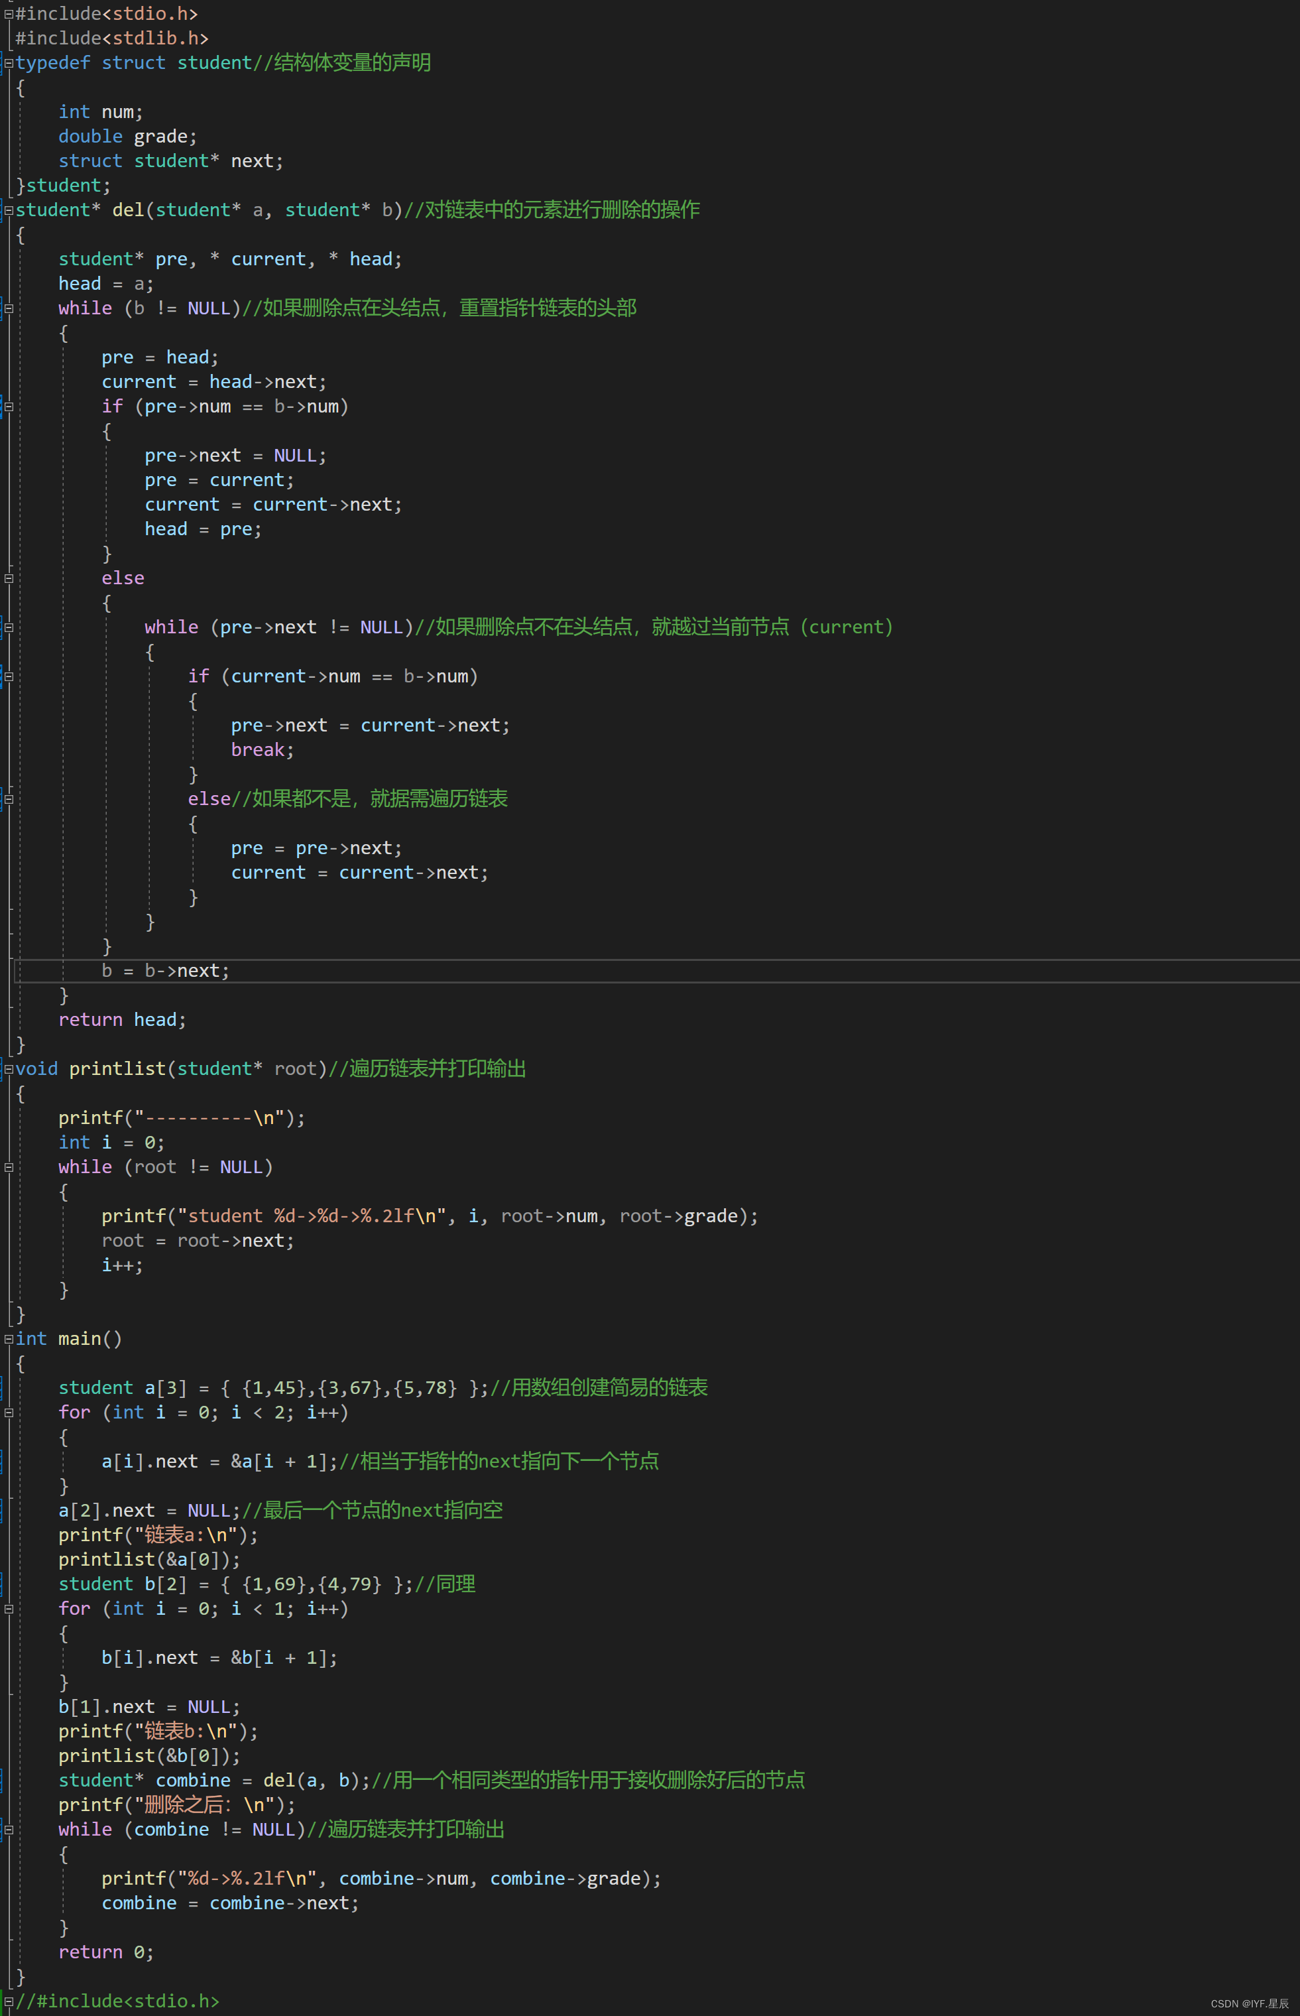Collapse the del function fold marker

click(x=9, y=210)
